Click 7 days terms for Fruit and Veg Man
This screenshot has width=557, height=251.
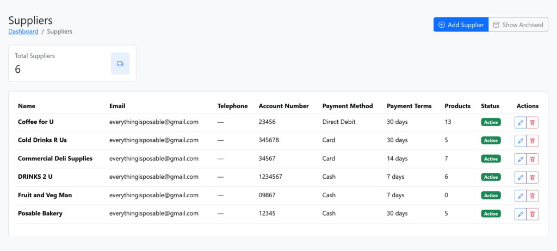[396, 195]
